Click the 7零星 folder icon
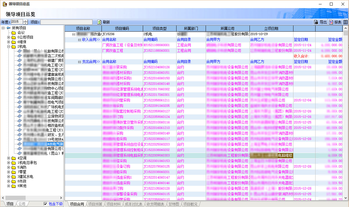The width and height of the screenshot is (349, 207). coord(14,172)
